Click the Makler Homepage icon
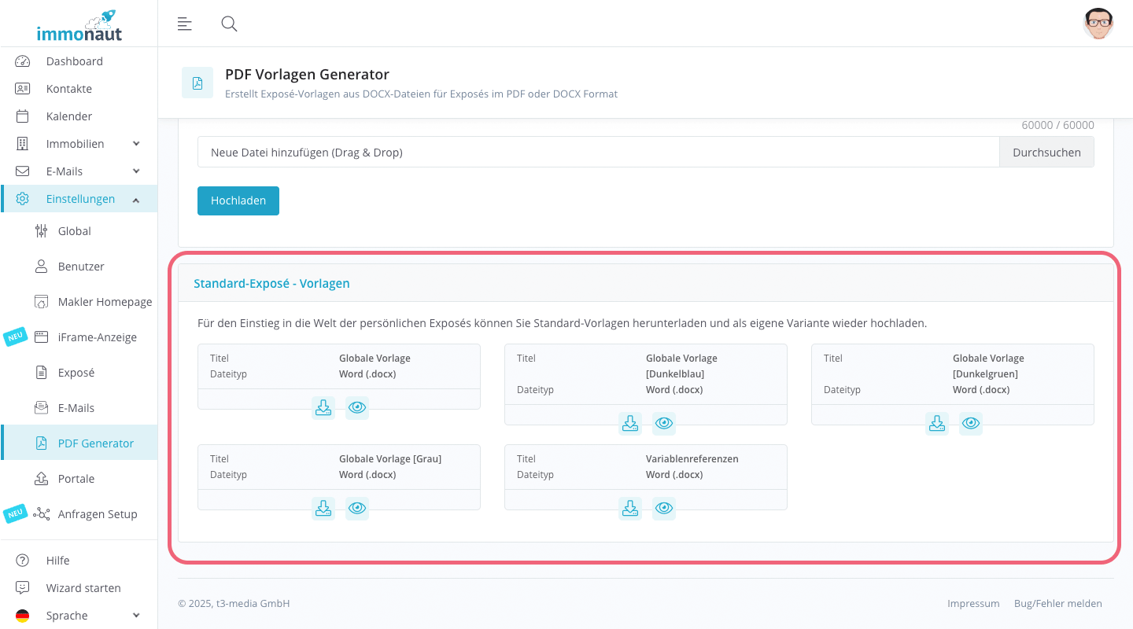Image resolution: width=1133 pixels, height=629 pixels. click(42, 302)
